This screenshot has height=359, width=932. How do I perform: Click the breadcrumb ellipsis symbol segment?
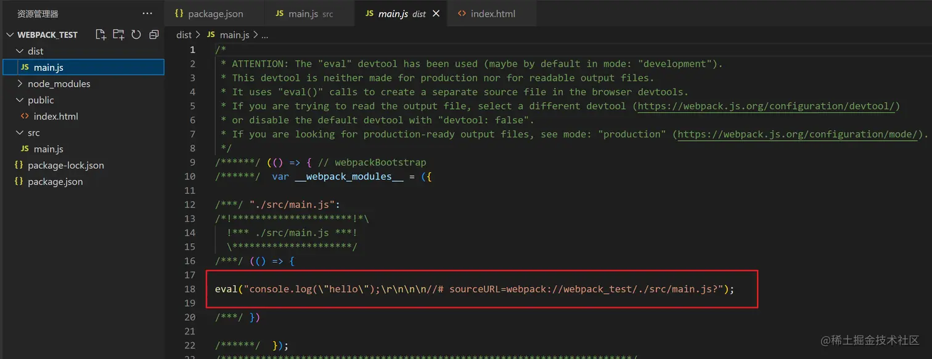264,35
